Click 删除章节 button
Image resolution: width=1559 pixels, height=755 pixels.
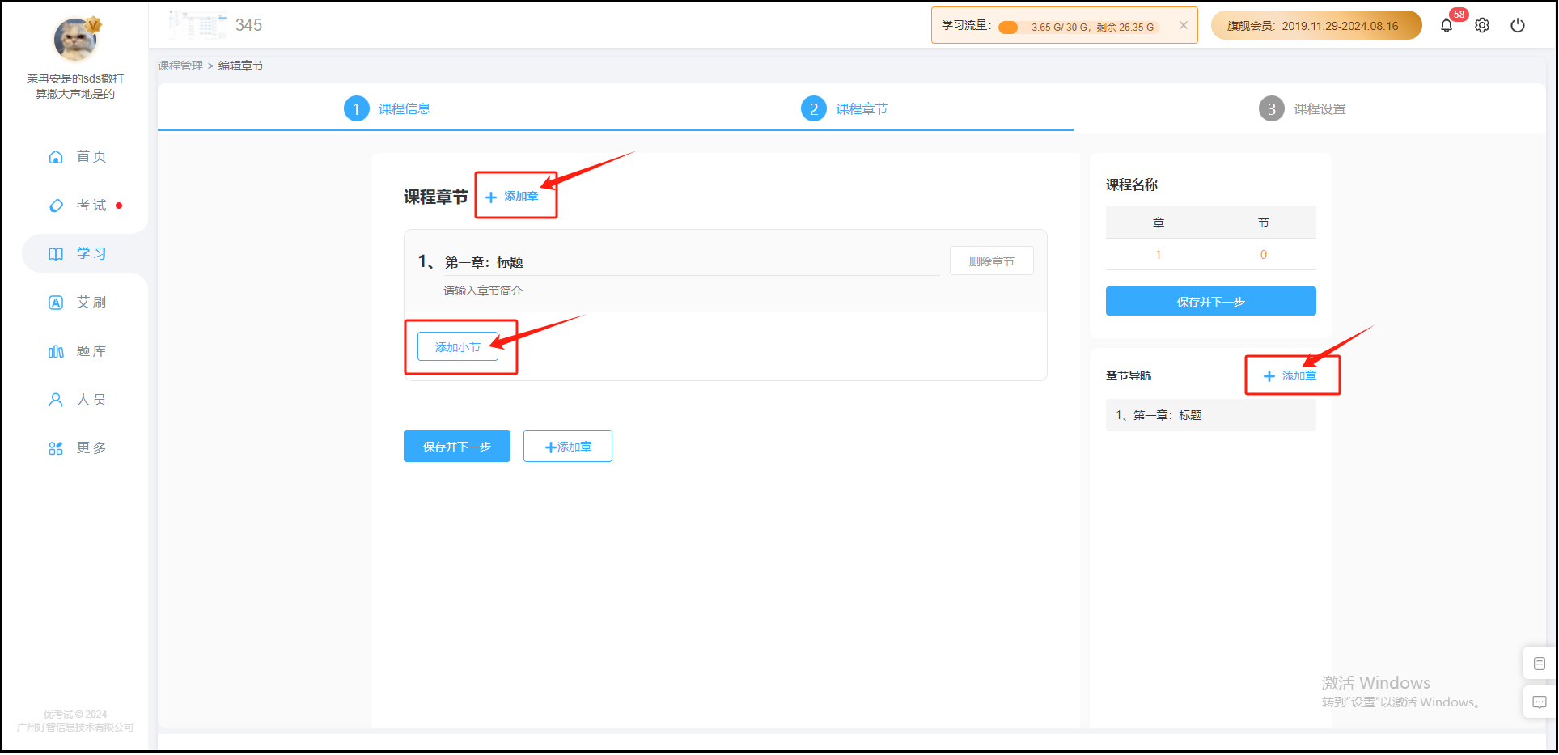point(991,261)
